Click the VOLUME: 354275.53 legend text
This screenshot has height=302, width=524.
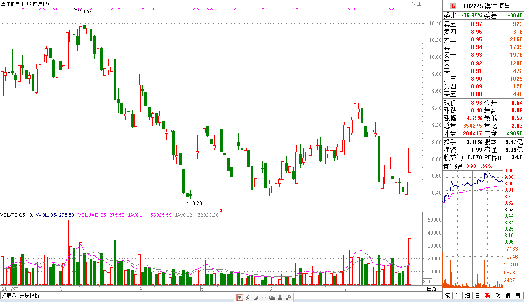(101, 215)
